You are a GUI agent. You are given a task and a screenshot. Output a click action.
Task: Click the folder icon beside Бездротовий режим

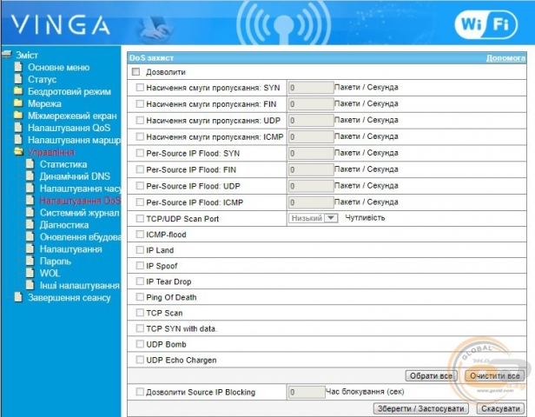point(18,90)
